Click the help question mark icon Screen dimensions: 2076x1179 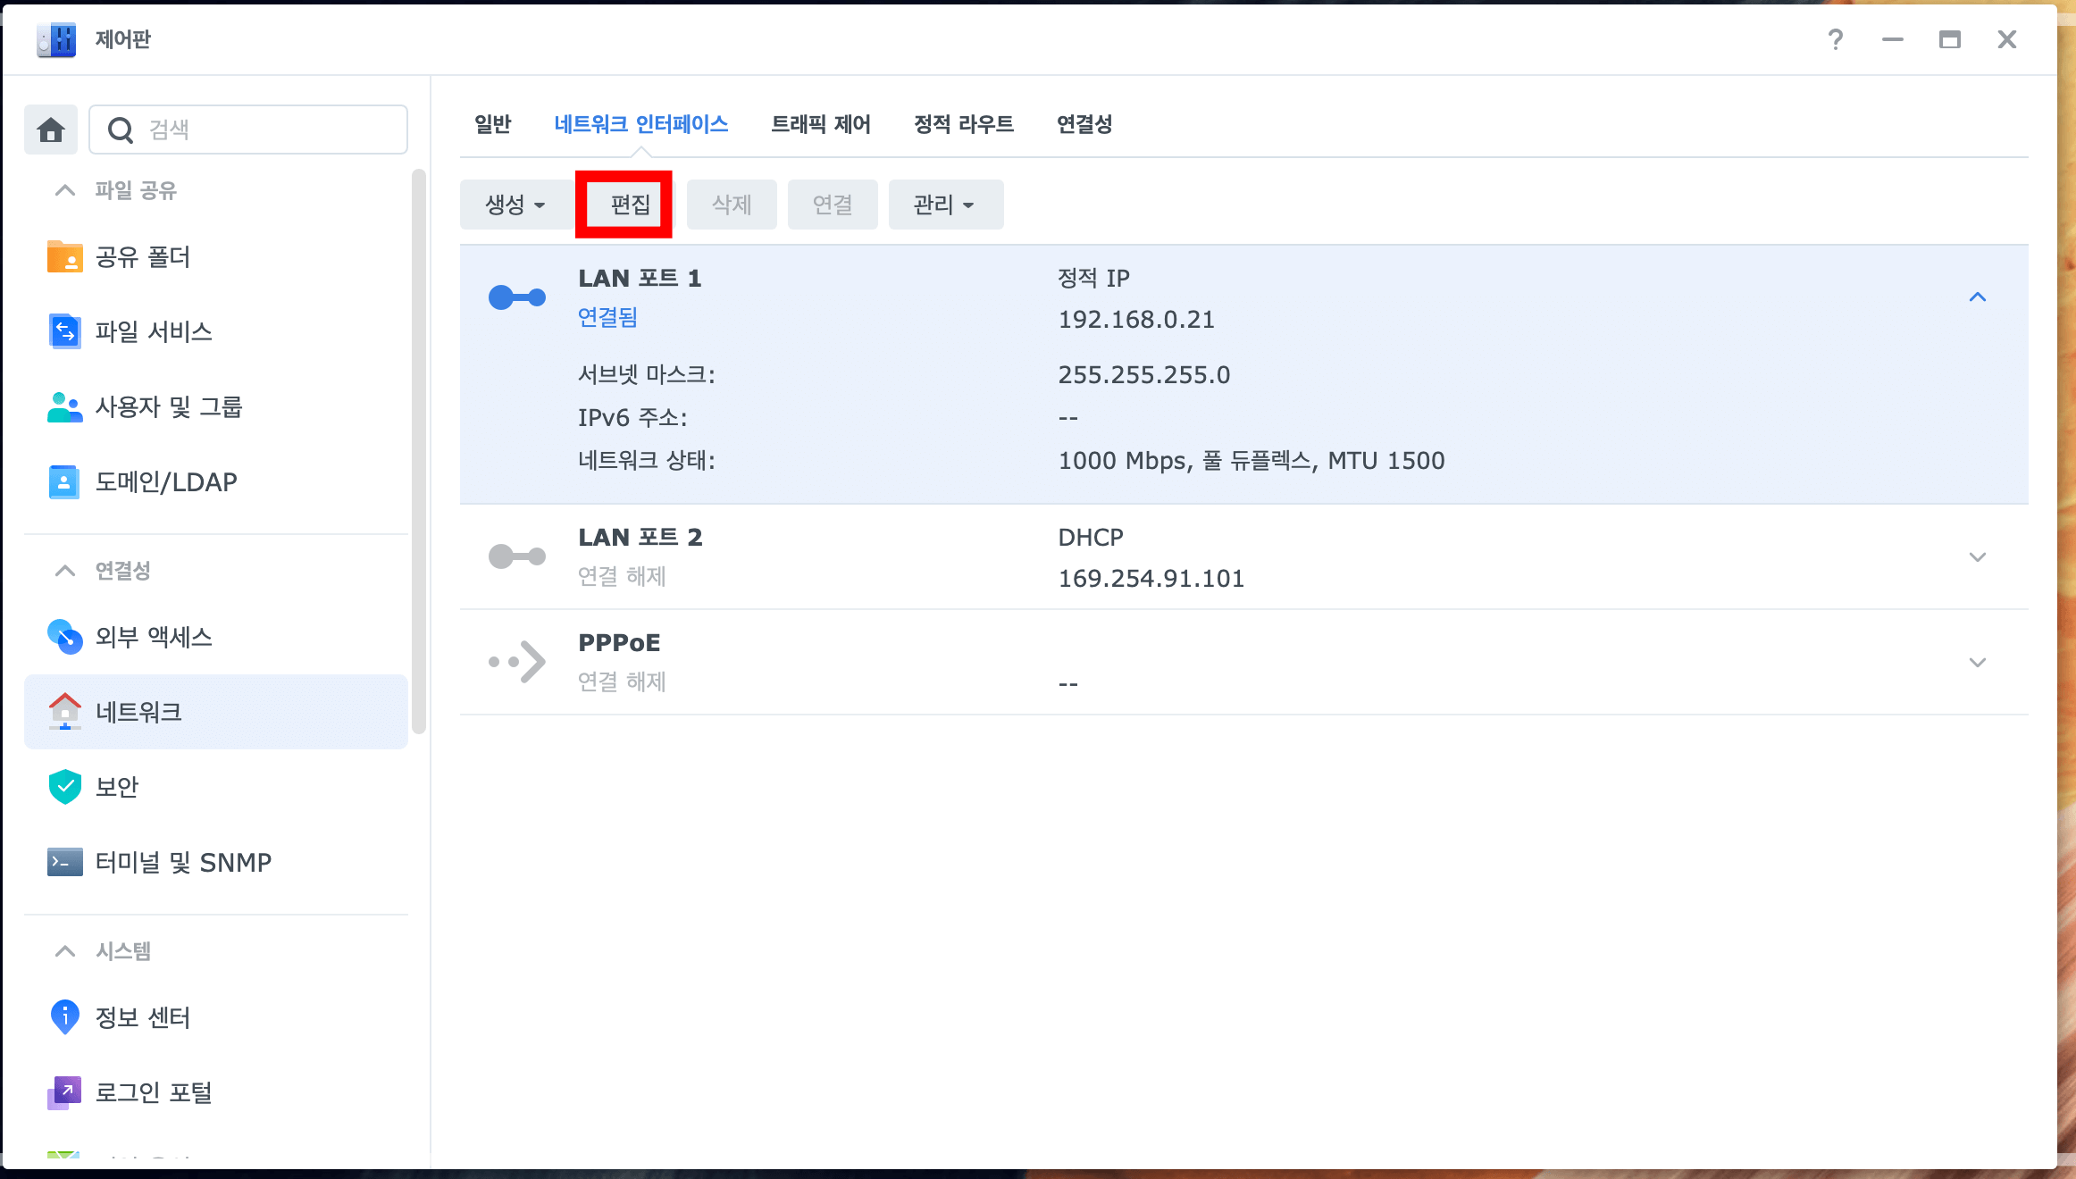1836,39
